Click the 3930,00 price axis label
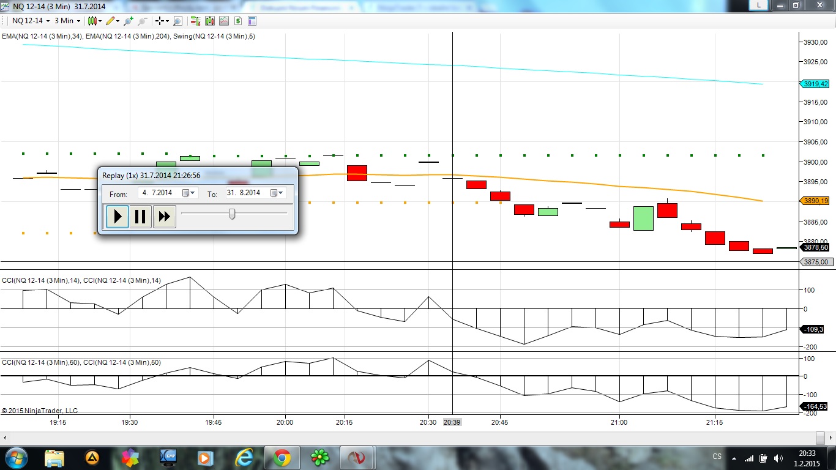 (815, 42)
